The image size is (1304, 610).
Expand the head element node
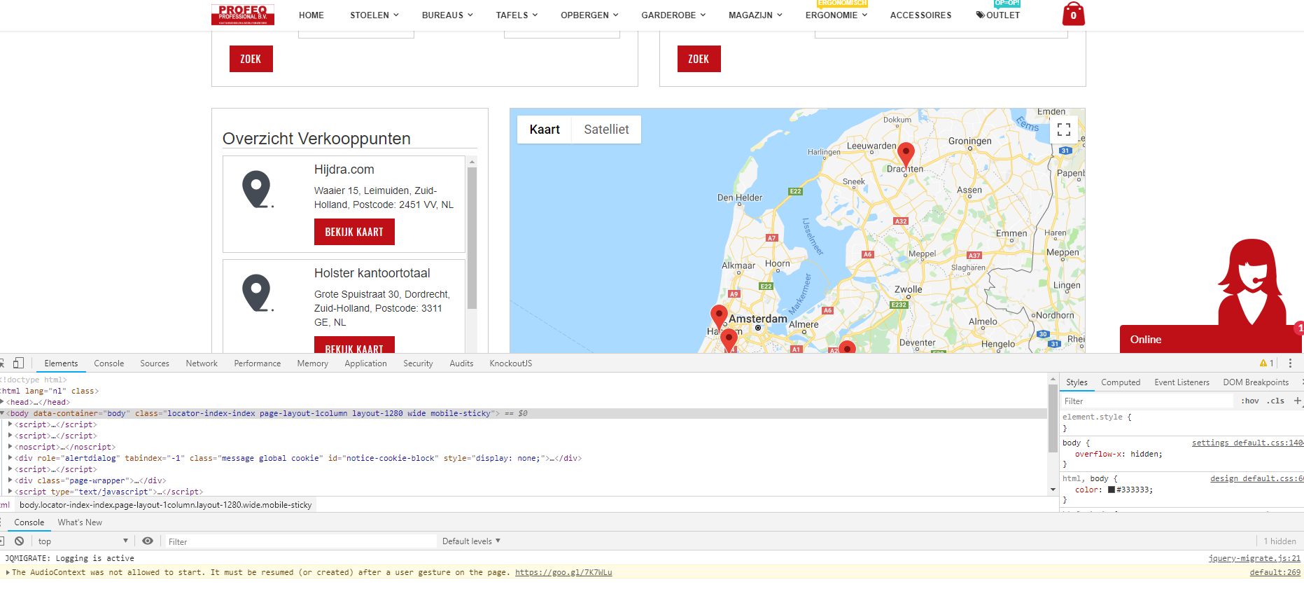3,402
